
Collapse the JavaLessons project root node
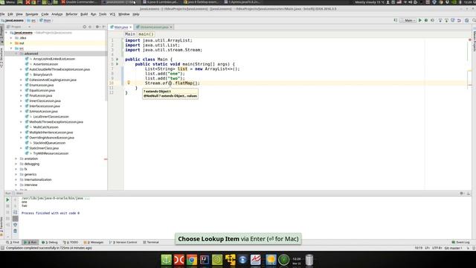[x=7, y=33]
